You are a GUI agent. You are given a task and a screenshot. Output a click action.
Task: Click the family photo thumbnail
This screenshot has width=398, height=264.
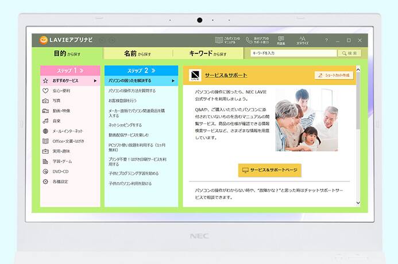307,120
